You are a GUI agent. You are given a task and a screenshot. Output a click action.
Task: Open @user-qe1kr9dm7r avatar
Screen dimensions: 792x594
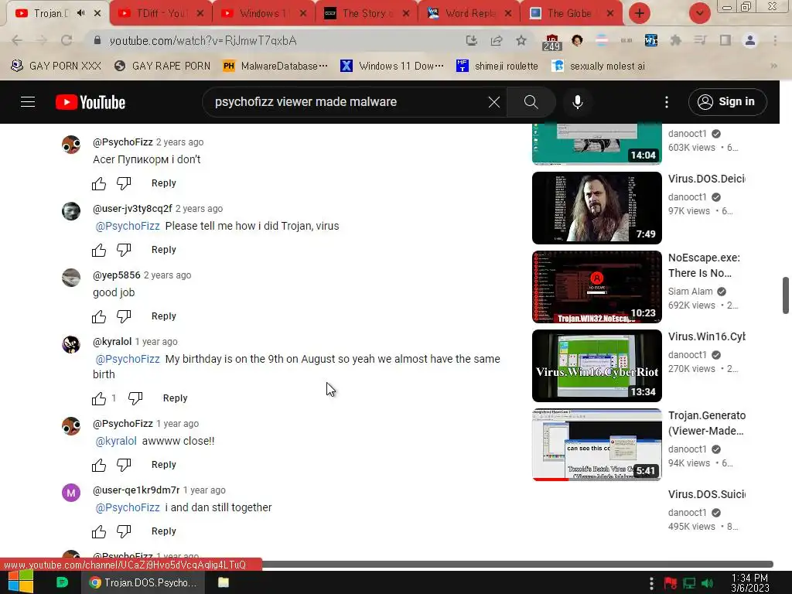pyautogui.click(x=71, y=492)
